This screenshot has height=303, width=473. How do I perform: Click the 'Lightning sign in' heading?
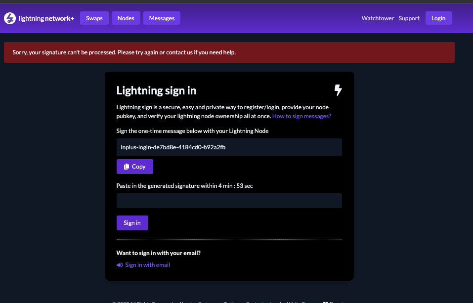coord(156,90)
